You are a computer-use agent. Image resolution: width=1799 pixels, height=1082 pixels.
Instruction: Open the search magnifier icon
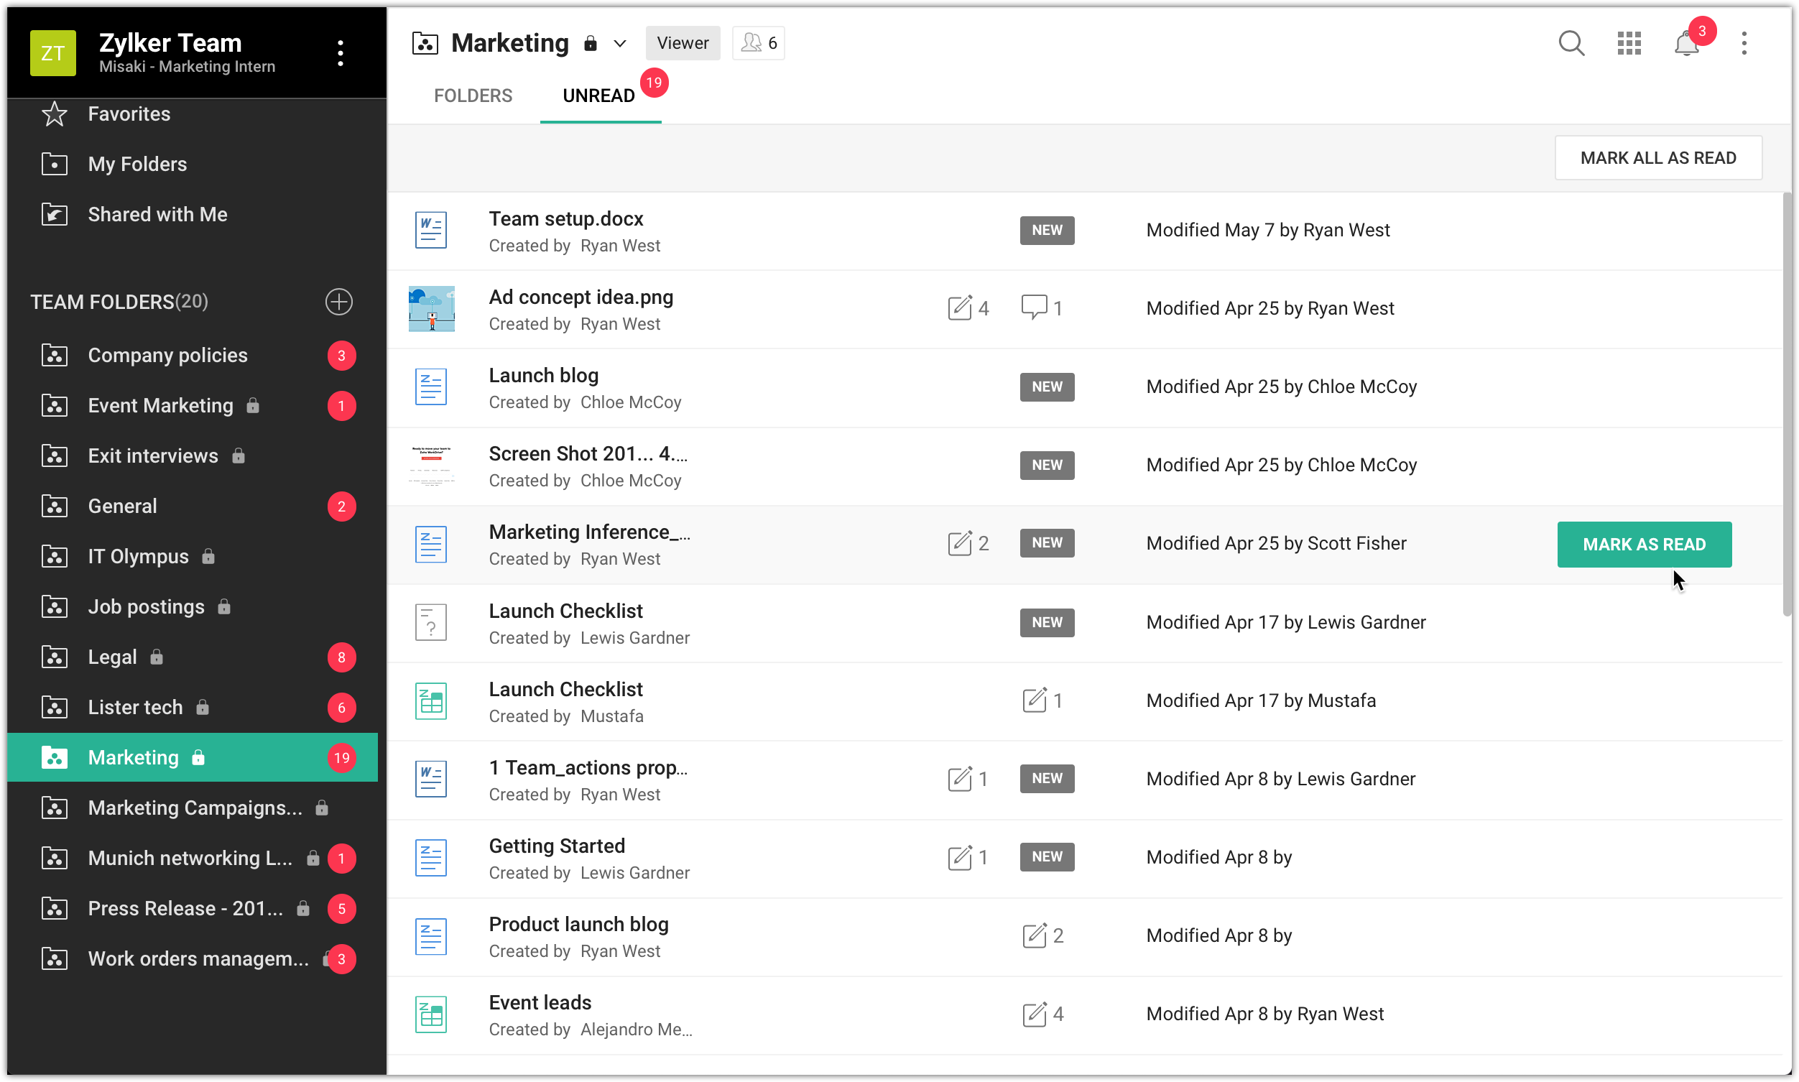(x=1571, y=43)
